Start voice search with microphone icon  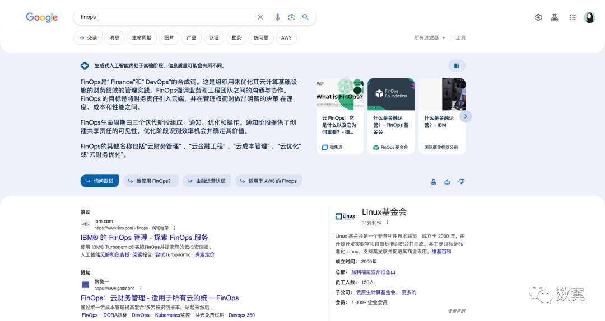point(277,17)
